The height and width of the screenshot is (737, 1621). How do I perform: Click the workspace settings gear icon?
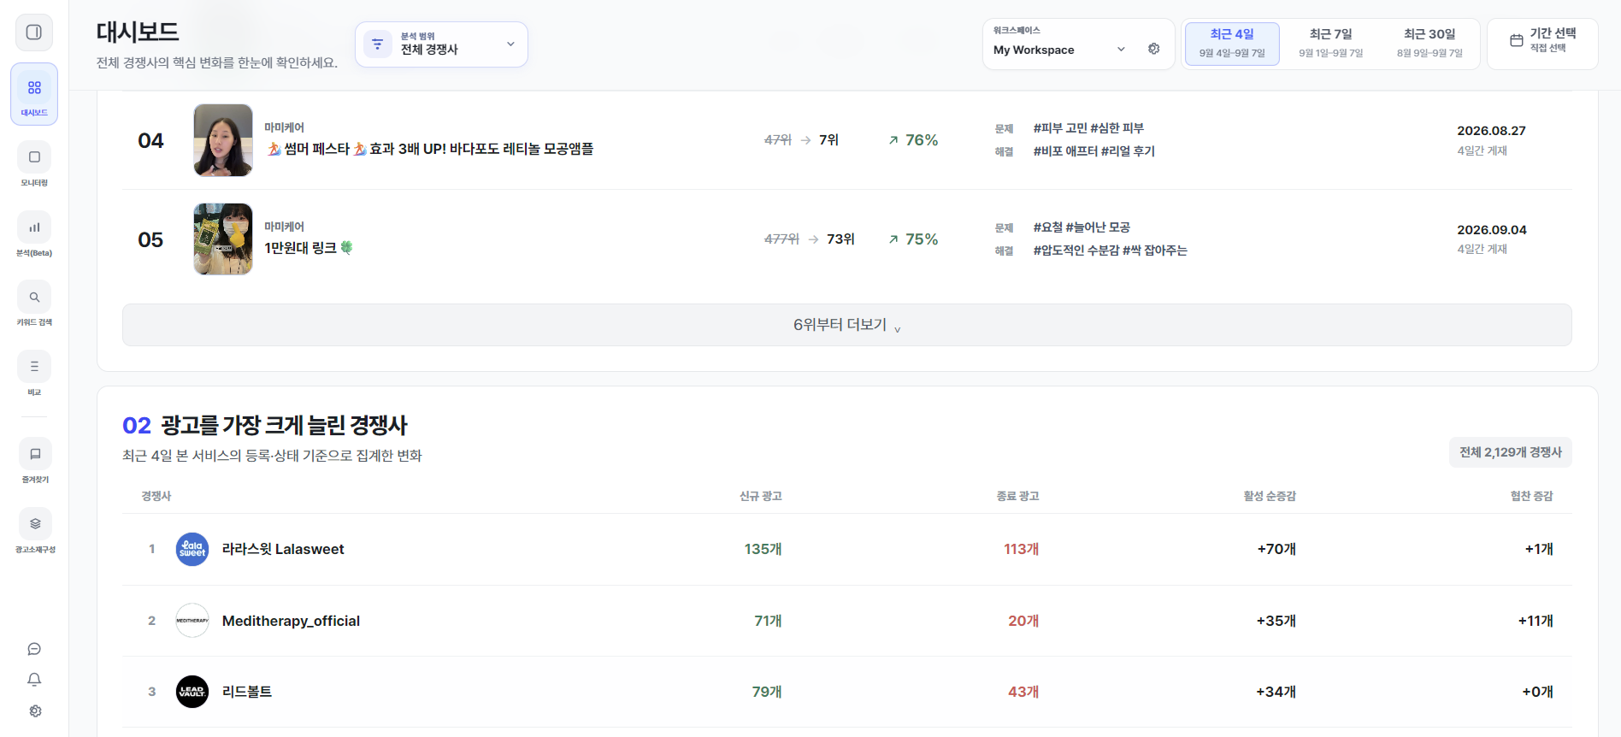tap(1154, 49)
